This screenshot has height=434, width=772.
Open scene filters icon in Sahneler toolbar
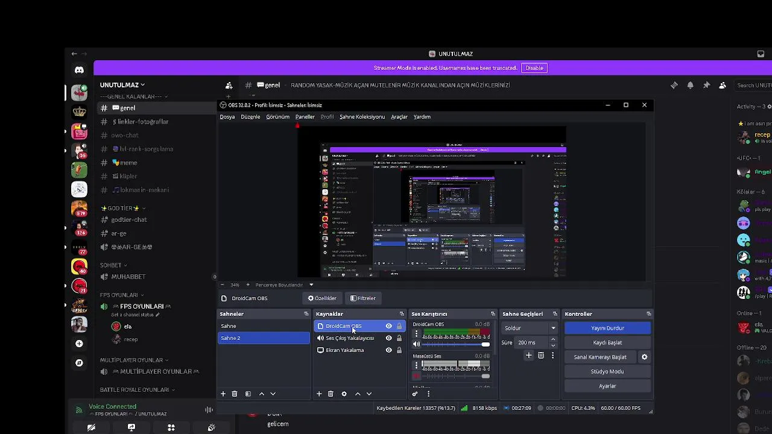coord(248,394)
